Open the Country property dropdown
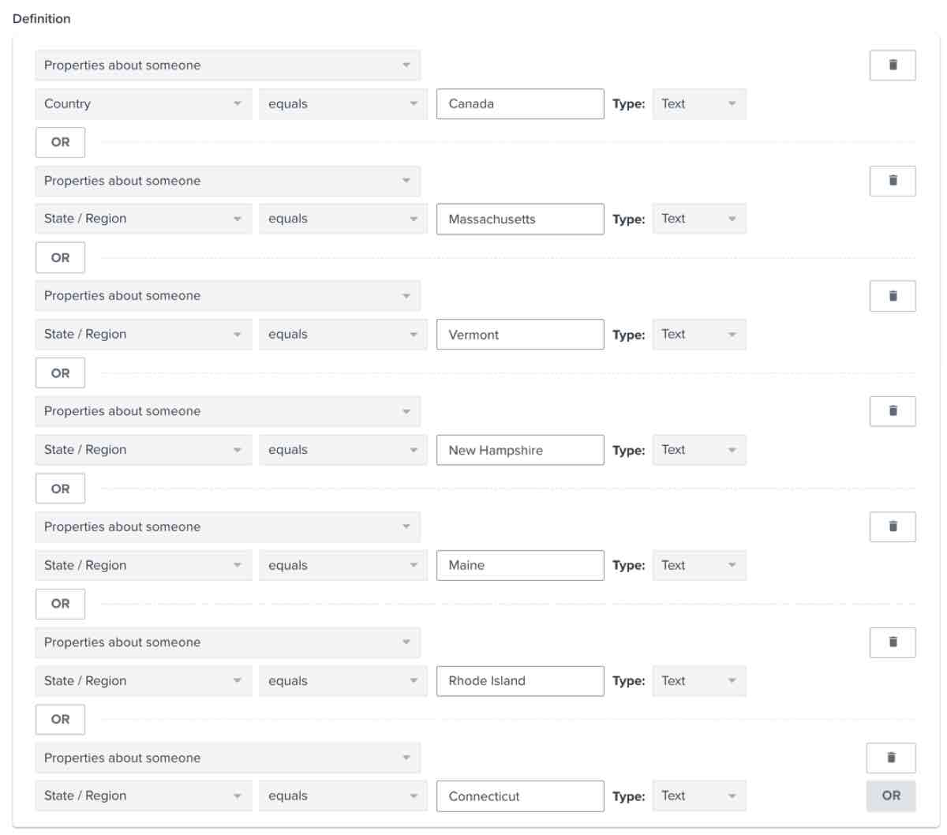 coord(143,104)
